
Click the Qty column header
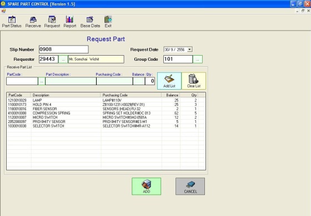[189, 95]
